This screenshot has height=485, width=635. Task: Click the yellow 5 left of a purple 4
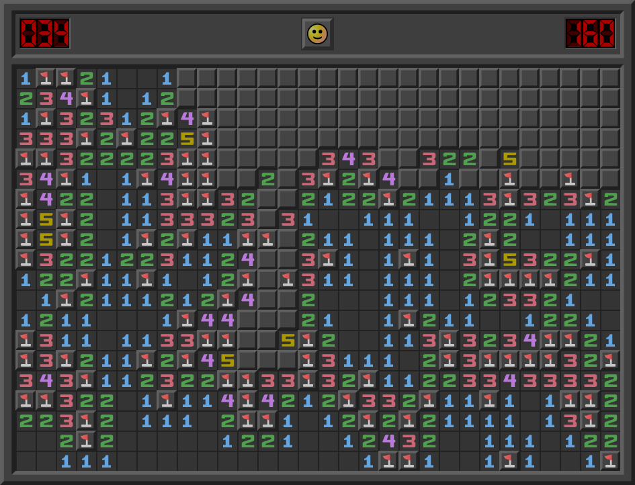pos(227,360)
